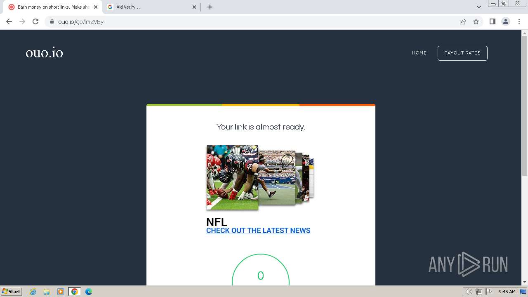
Task: Click 'Your link is almost ready.' text
Action: click(261, 127)
